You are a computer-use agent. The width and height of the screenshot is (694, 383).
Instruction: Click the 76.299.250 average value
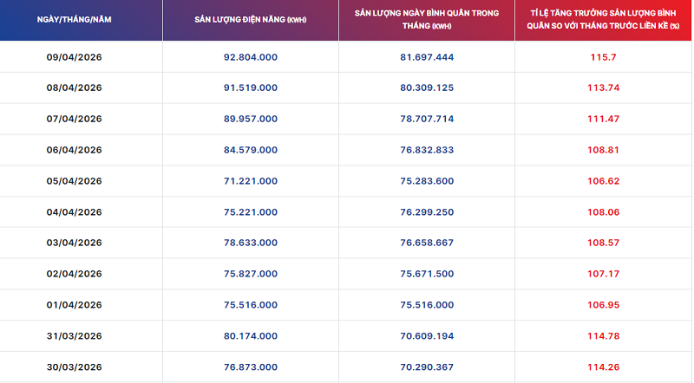pos(427,211)
